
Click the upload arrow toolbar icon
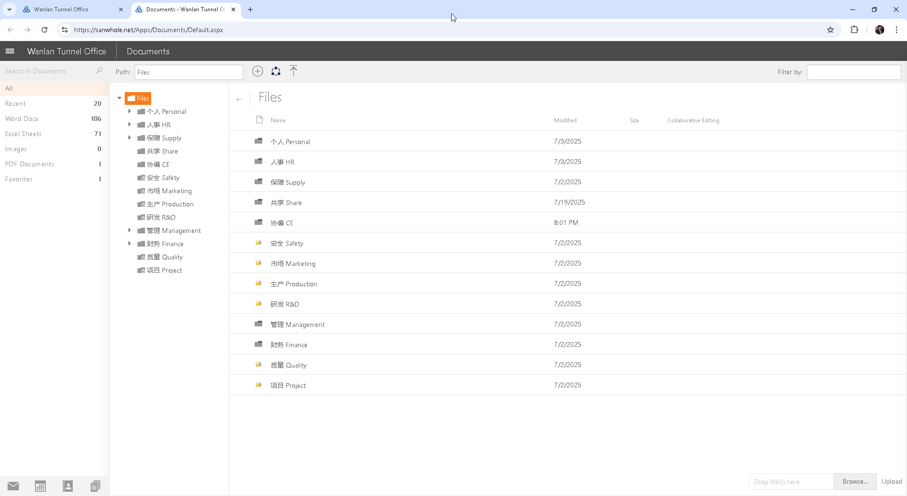click(293, 71)
